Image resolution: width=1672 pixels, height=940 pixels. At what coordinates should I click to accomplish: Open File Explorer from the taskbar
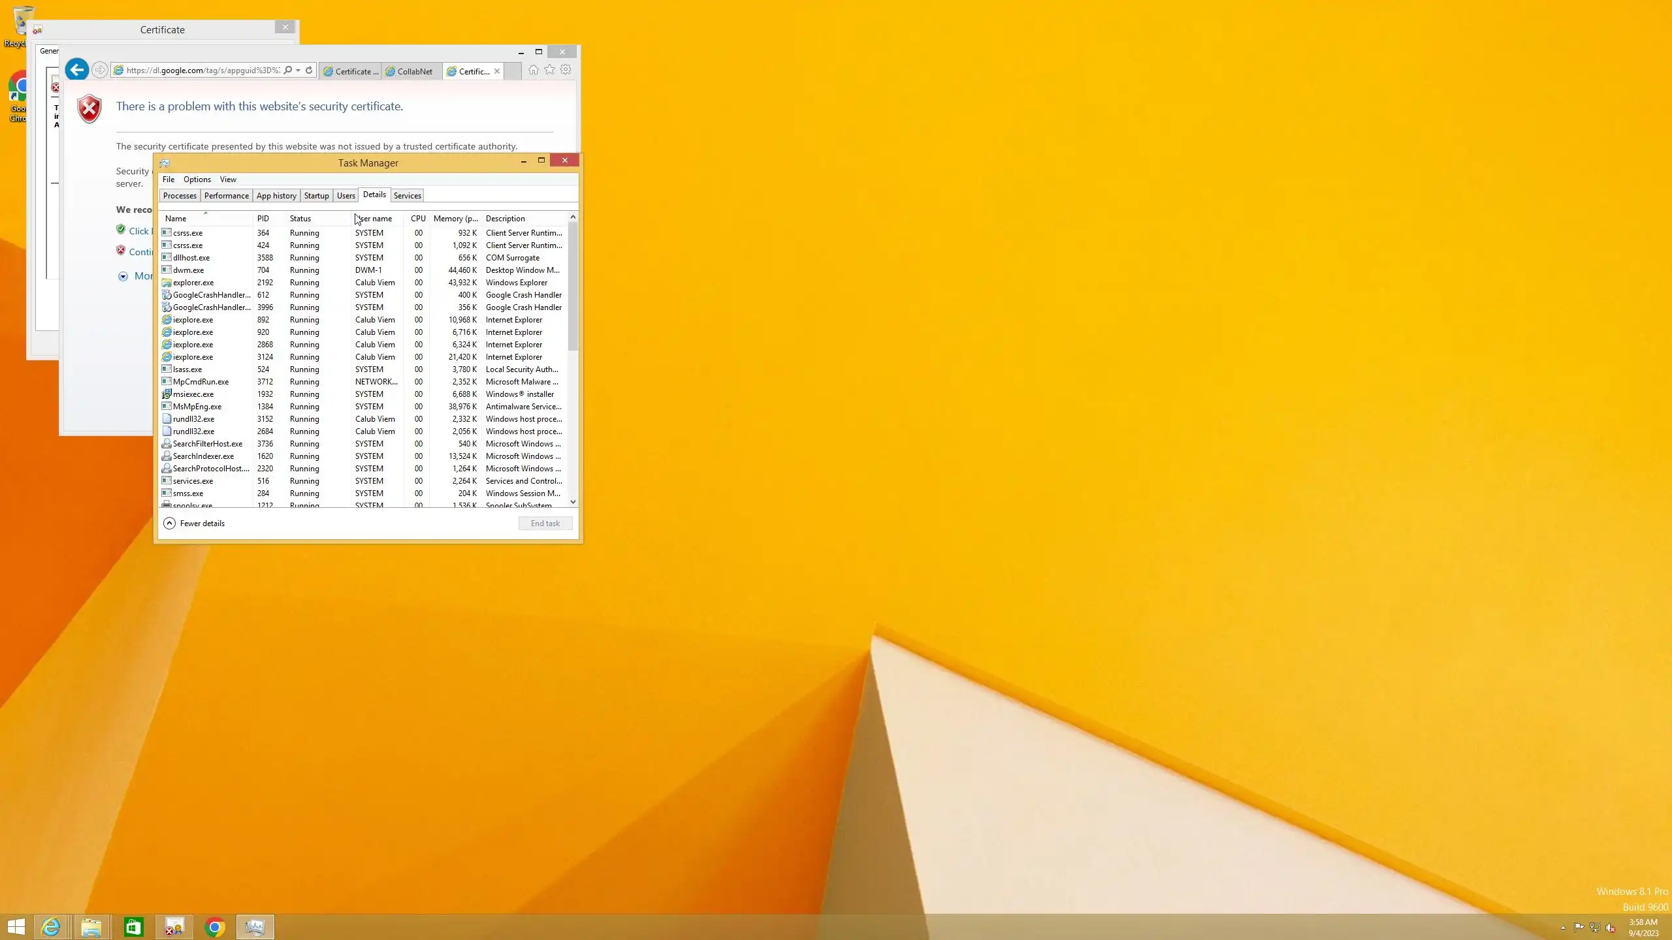point(91,927)
